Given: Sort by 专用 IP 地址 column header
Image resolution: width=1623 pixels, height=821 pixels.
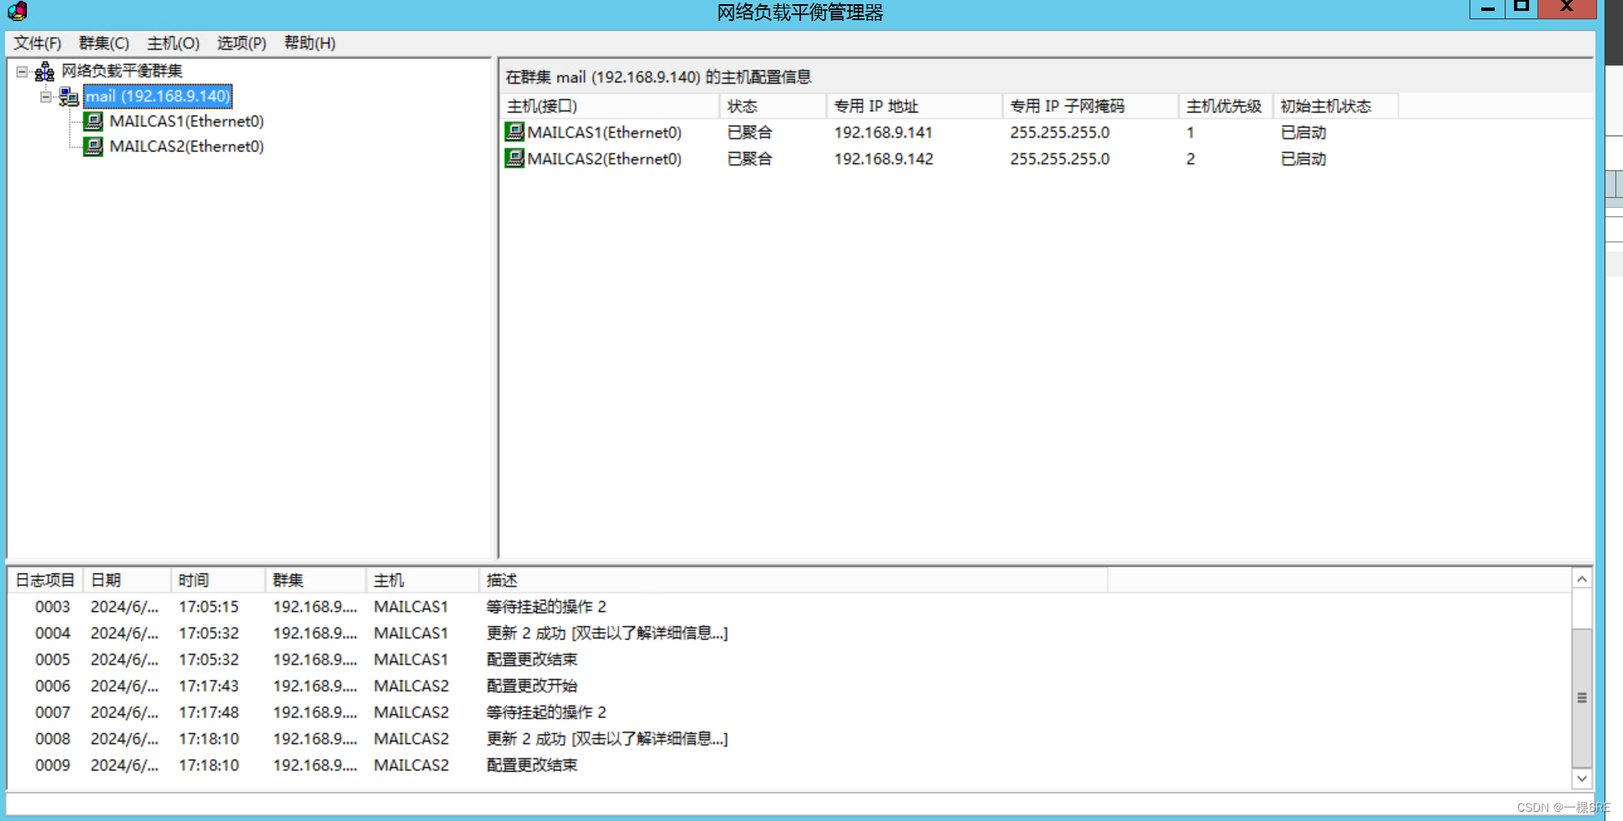Looking at the screenshot, I should click(914, 107).
